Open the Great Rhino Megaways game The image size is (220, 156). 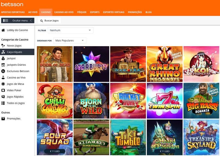pos(165,64)
